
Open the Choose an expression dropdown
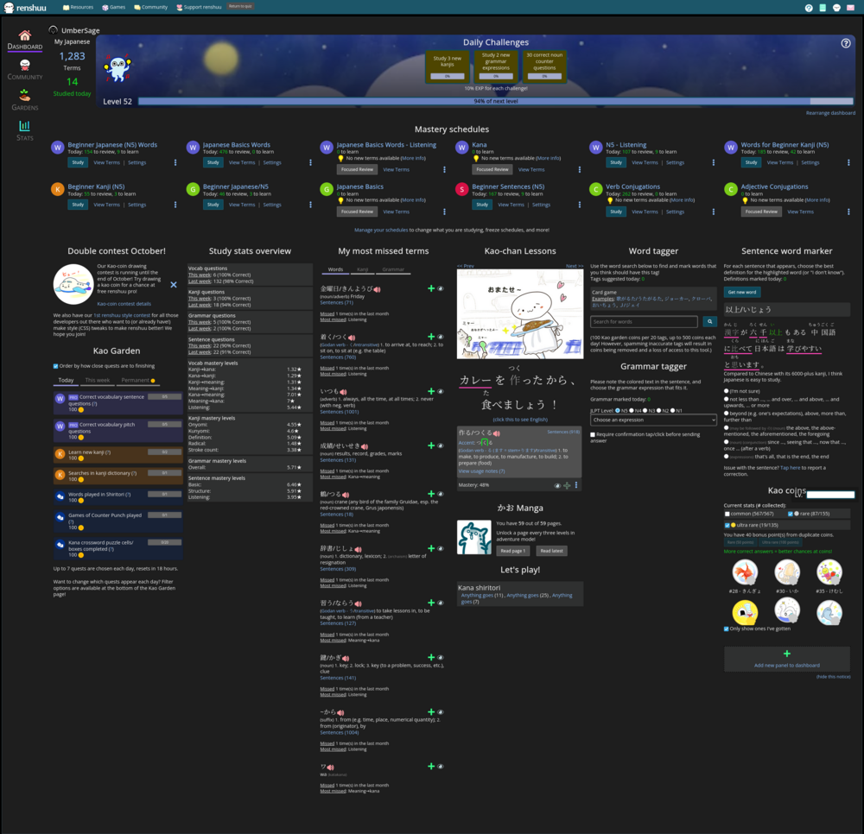pos(653,420)
